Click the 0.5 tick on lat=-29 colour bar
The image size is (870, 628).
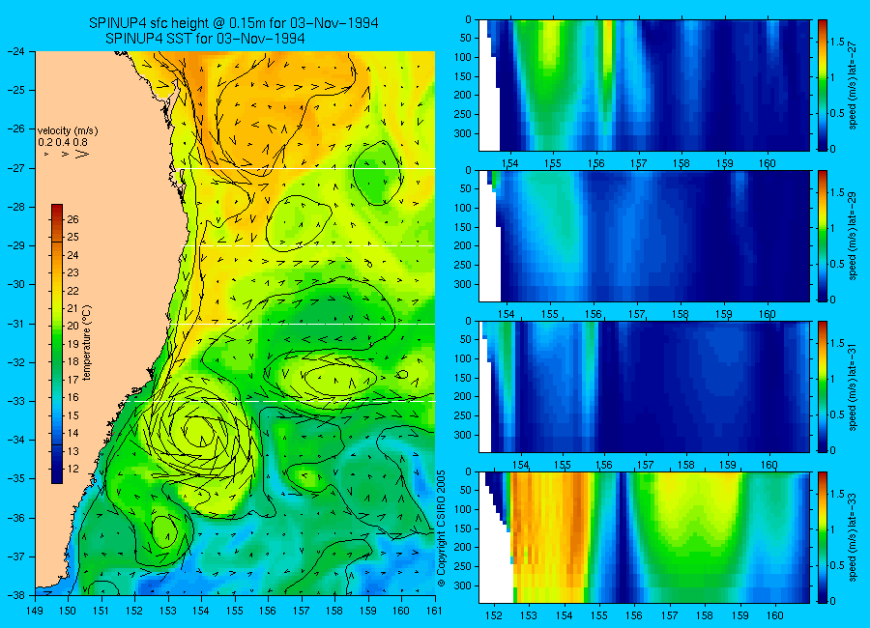[x=837, y=264]
